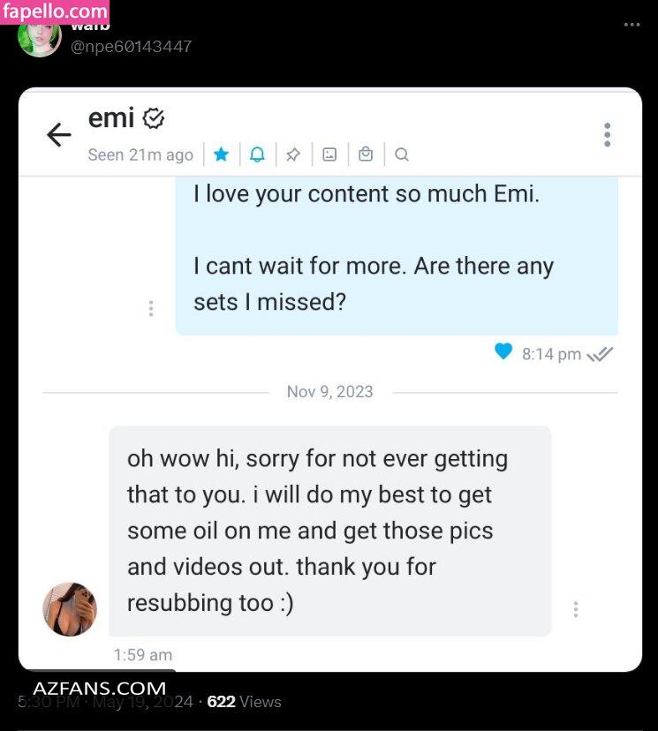Click the poster's green-haired avatar
Screen dimensions: 658x731
(x=40, y=37)
